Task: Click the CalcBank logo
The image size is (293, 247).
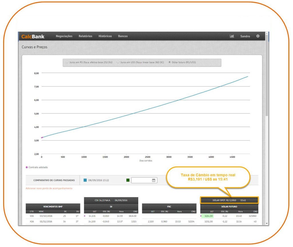Action: (x=33, y=36)
